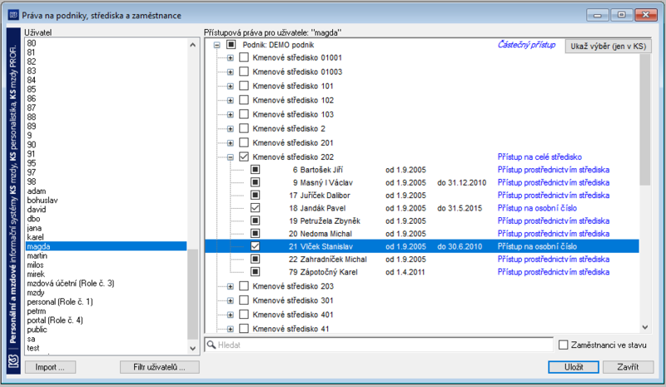Screen dimensions: 666x387
Task: Uncheck the 18 Jandák Pavel checkbox
Action: pyautogui.click(x=255, y=208)
